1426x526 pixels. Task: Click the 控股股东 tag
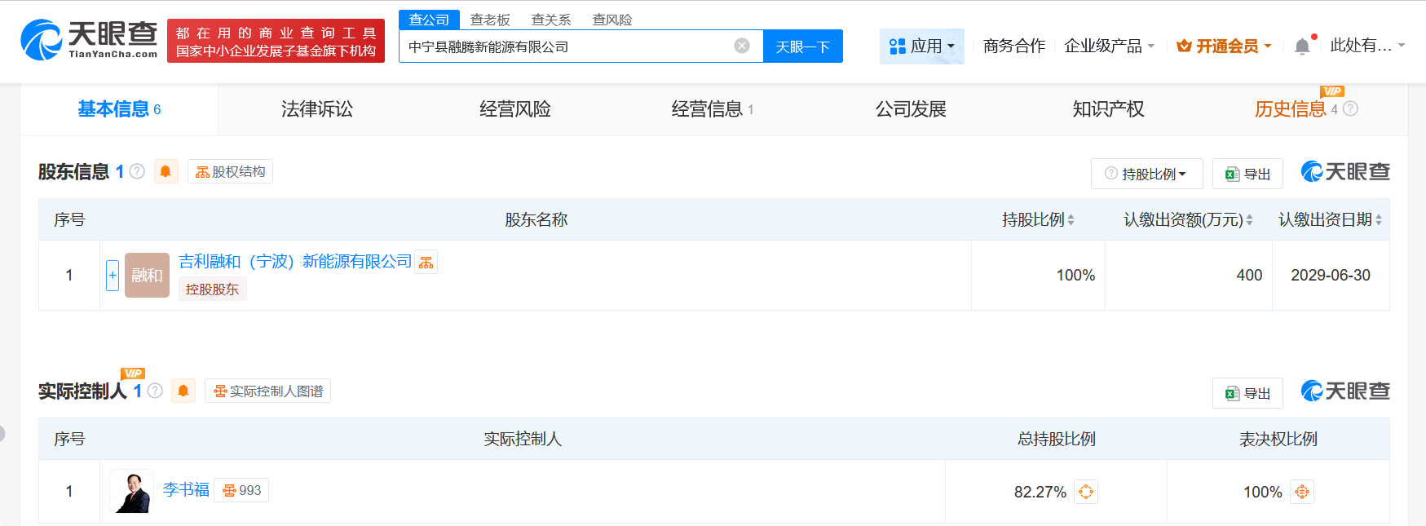212,289
